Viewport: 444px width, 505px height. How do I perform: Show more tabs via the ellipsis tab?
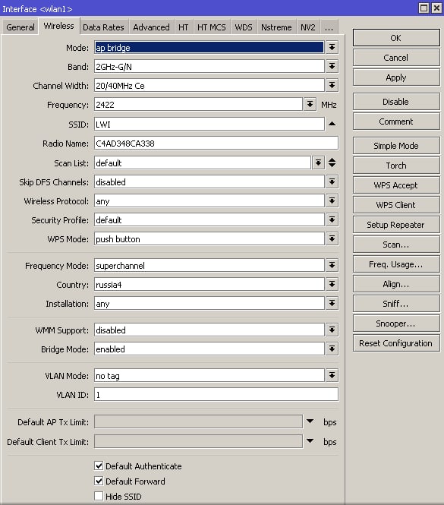(x=329, y=27)
